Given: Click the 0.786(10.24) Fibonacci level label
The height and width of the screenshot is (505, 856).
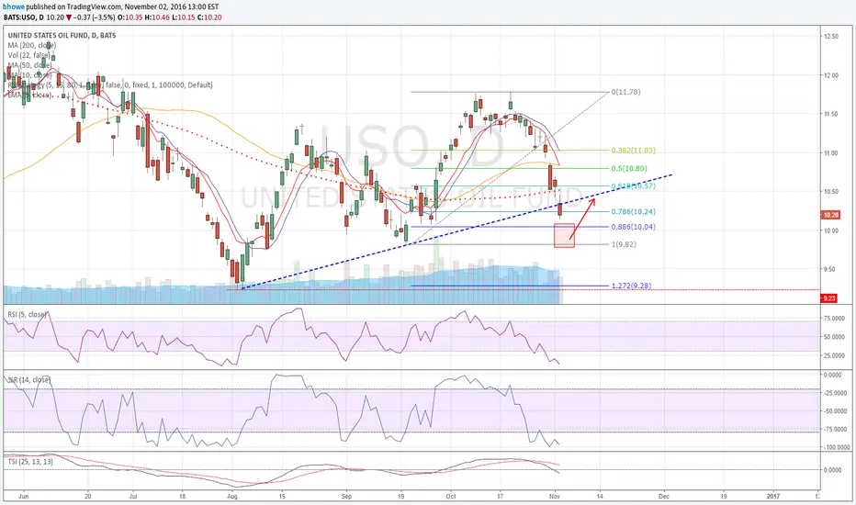Looking at the screenshot, I should click(633, 212).
